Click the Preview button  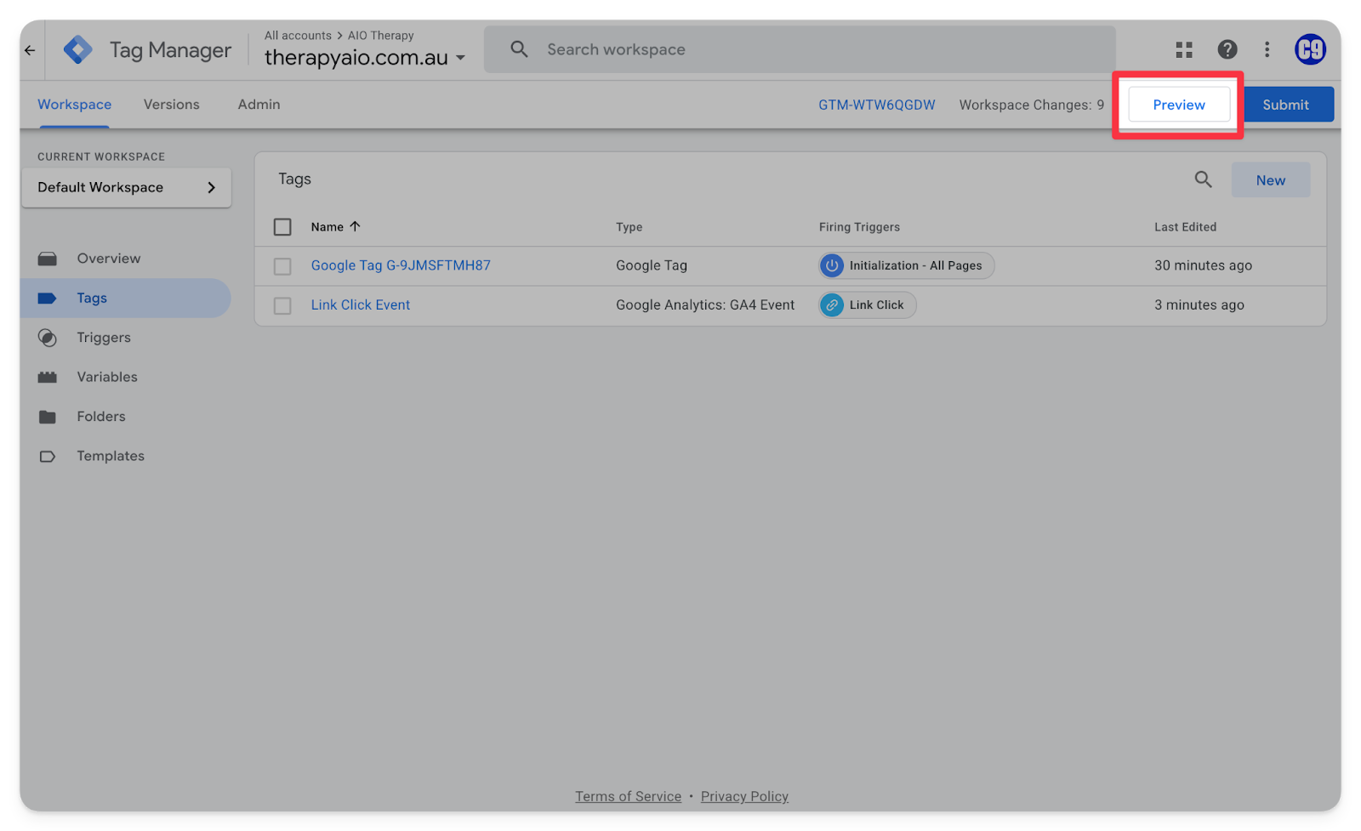1178,105
